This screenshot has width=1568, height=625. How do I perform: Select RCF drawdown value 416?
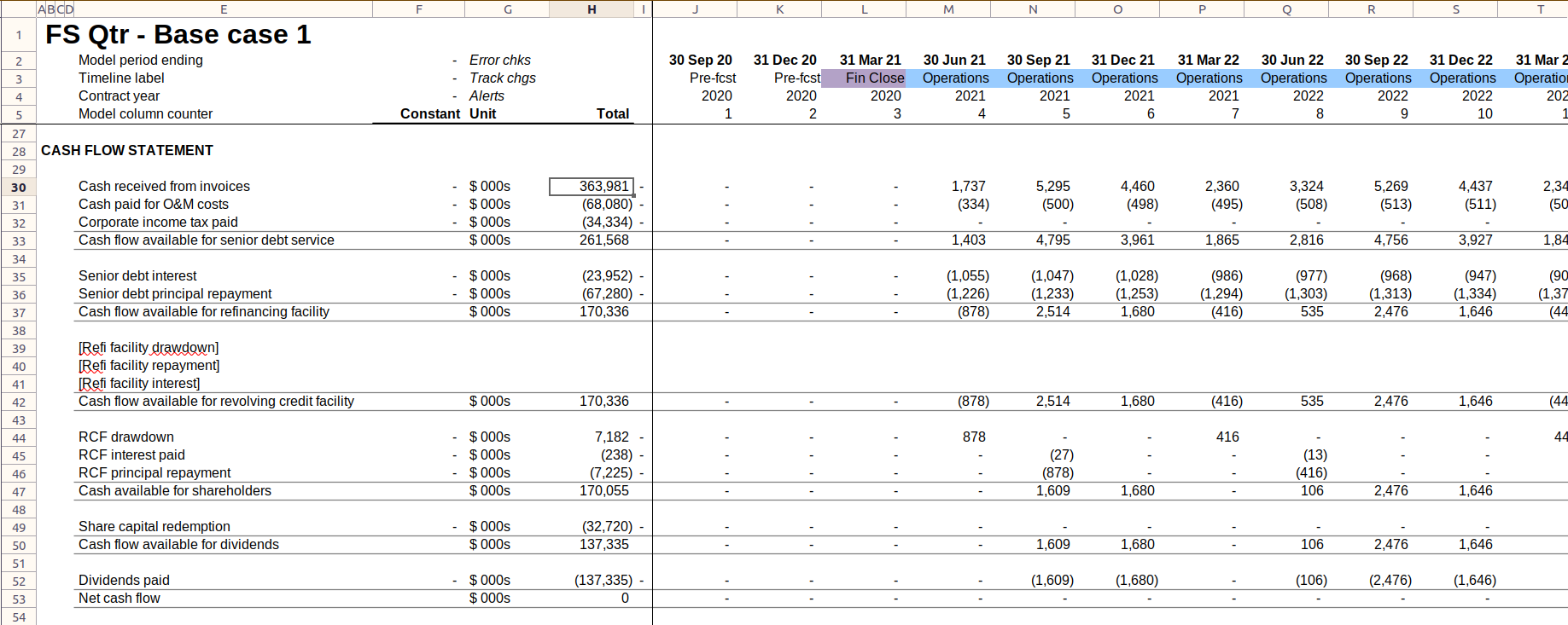click(1227, 437)
